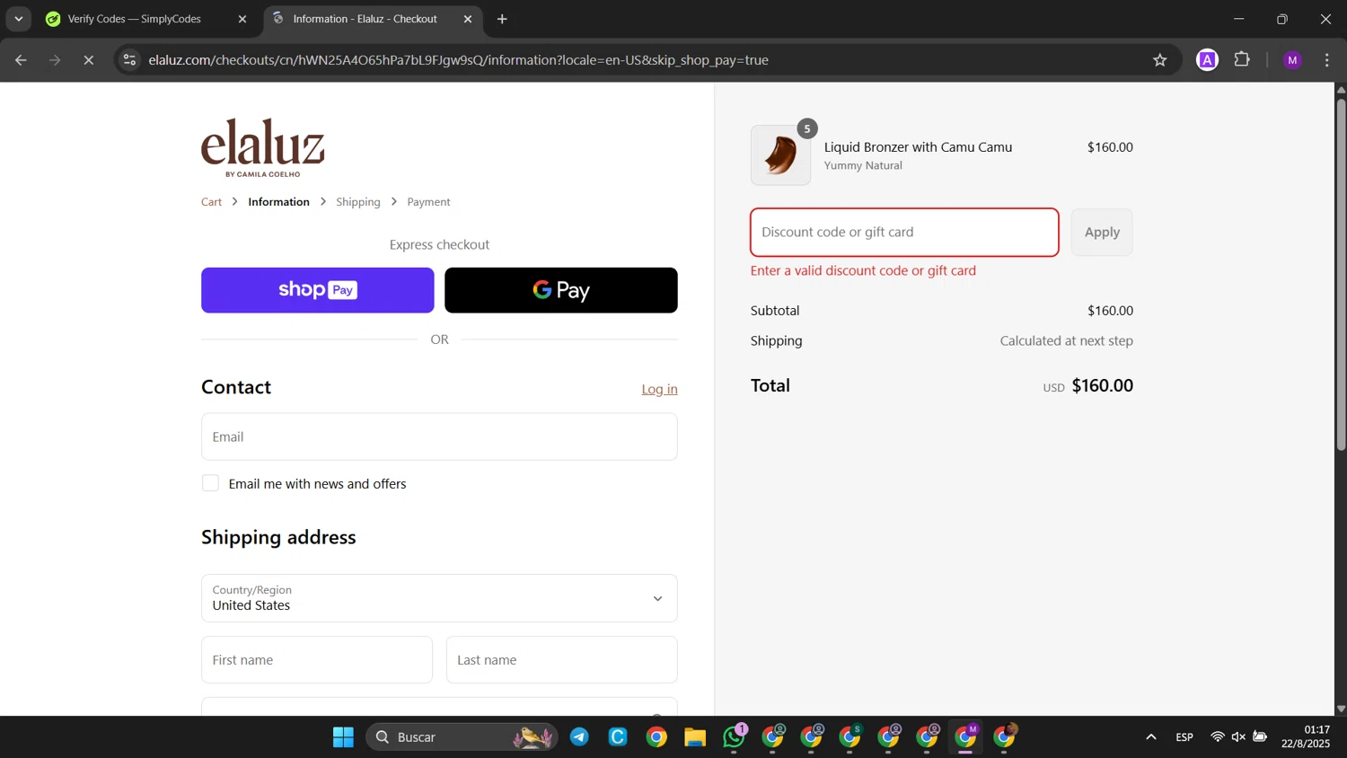Click the 'Enter a valid discount code' error
The height and width of the screenshot is (758, 1347).
tap(863, 270)
